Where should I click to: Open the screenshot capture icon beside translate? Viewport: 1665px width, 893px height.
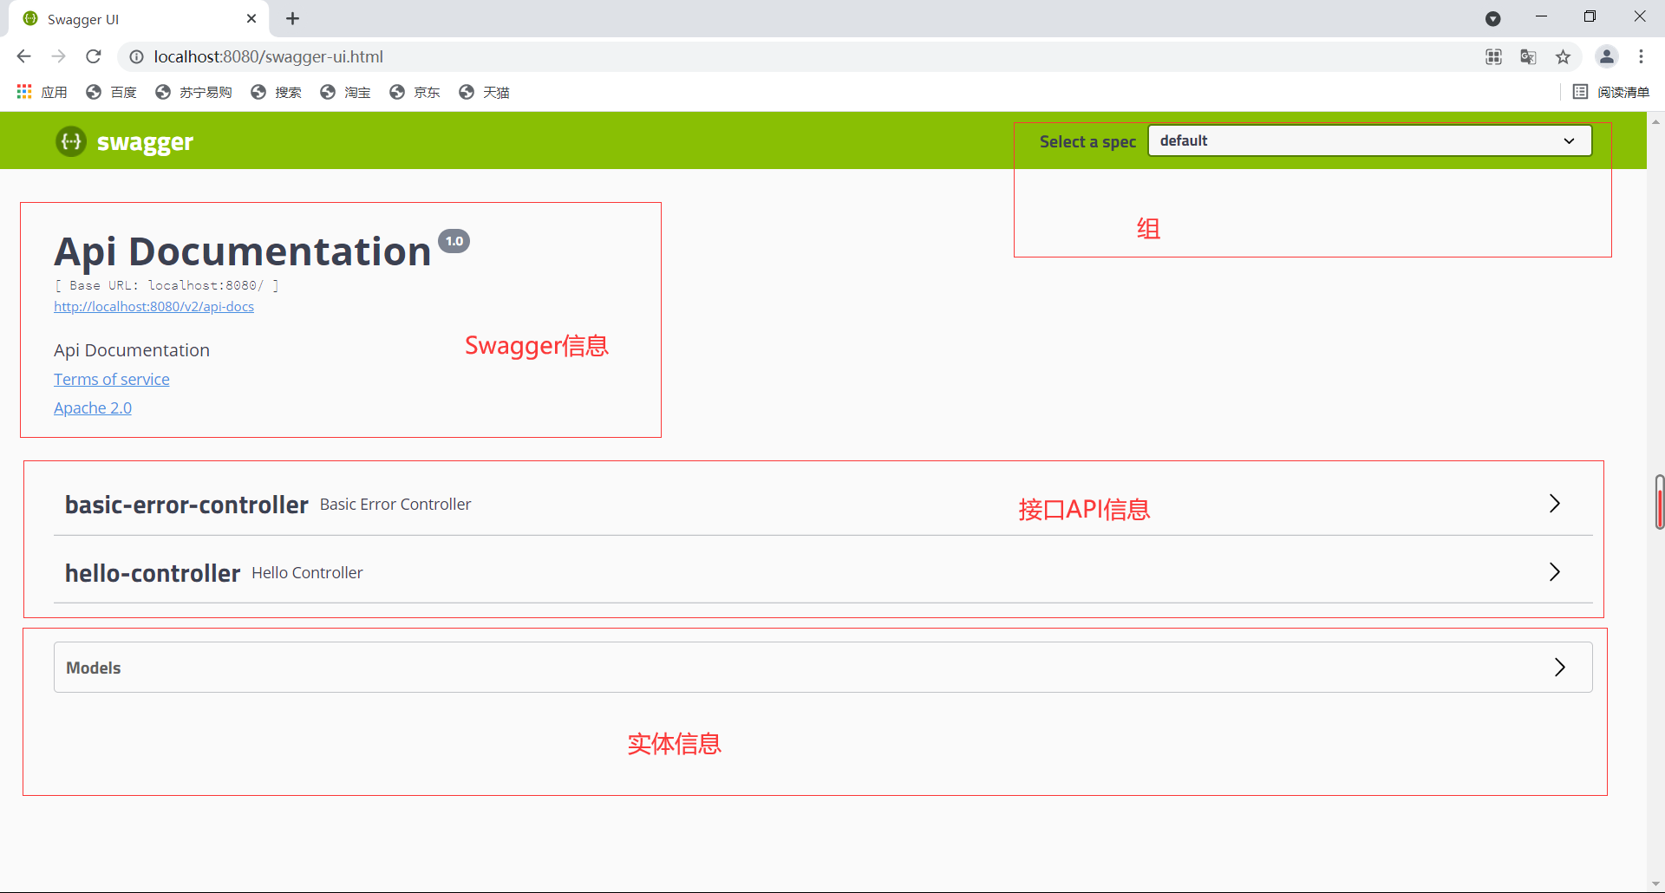[1493, 56]
